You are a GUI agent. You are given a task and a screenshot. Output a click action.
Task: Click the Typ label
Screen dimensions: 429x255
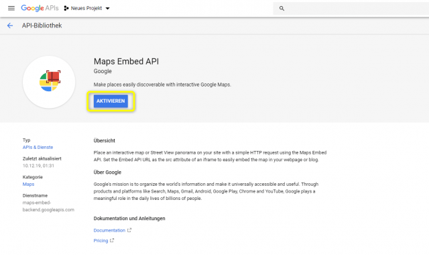tap(26, 140)
